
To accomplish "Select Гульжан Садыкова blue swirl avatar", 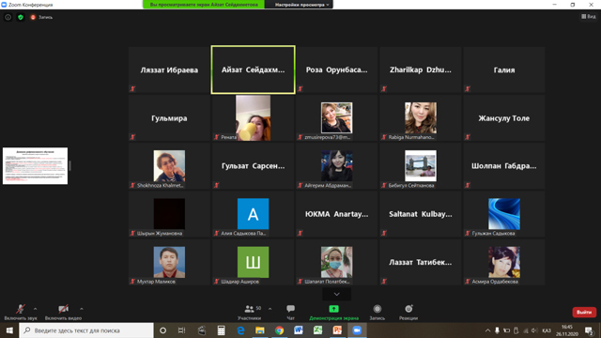I will pos(504,214).
